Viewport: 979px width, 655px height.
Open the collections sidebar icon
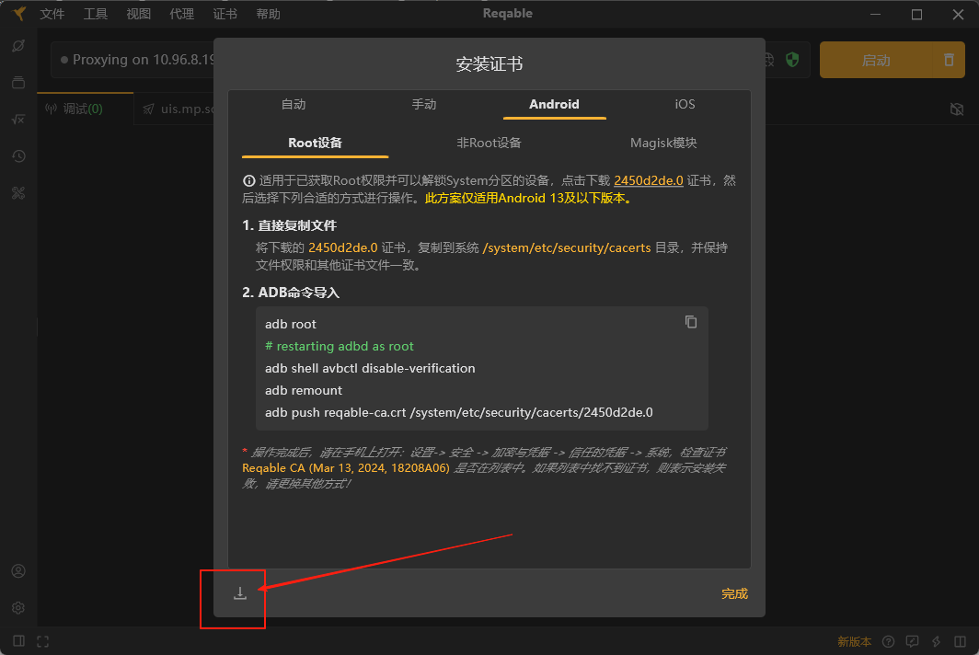tap(18, 83)
